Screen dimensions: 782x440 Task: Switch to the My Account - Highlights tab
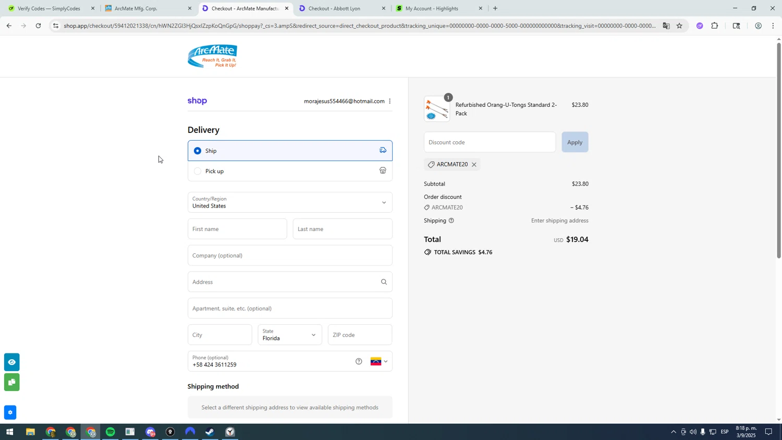point(439,8)
